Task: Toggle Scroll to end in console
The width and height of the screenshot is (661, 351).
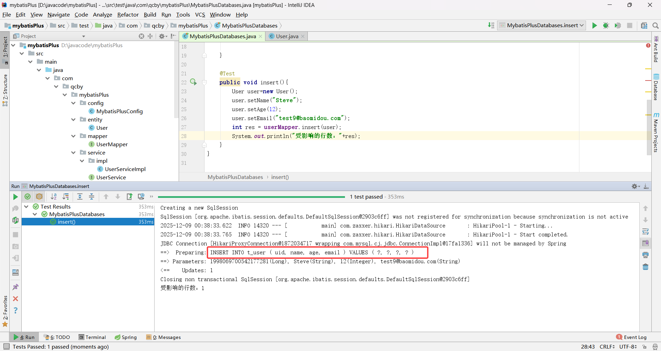Action: [646, 243]
